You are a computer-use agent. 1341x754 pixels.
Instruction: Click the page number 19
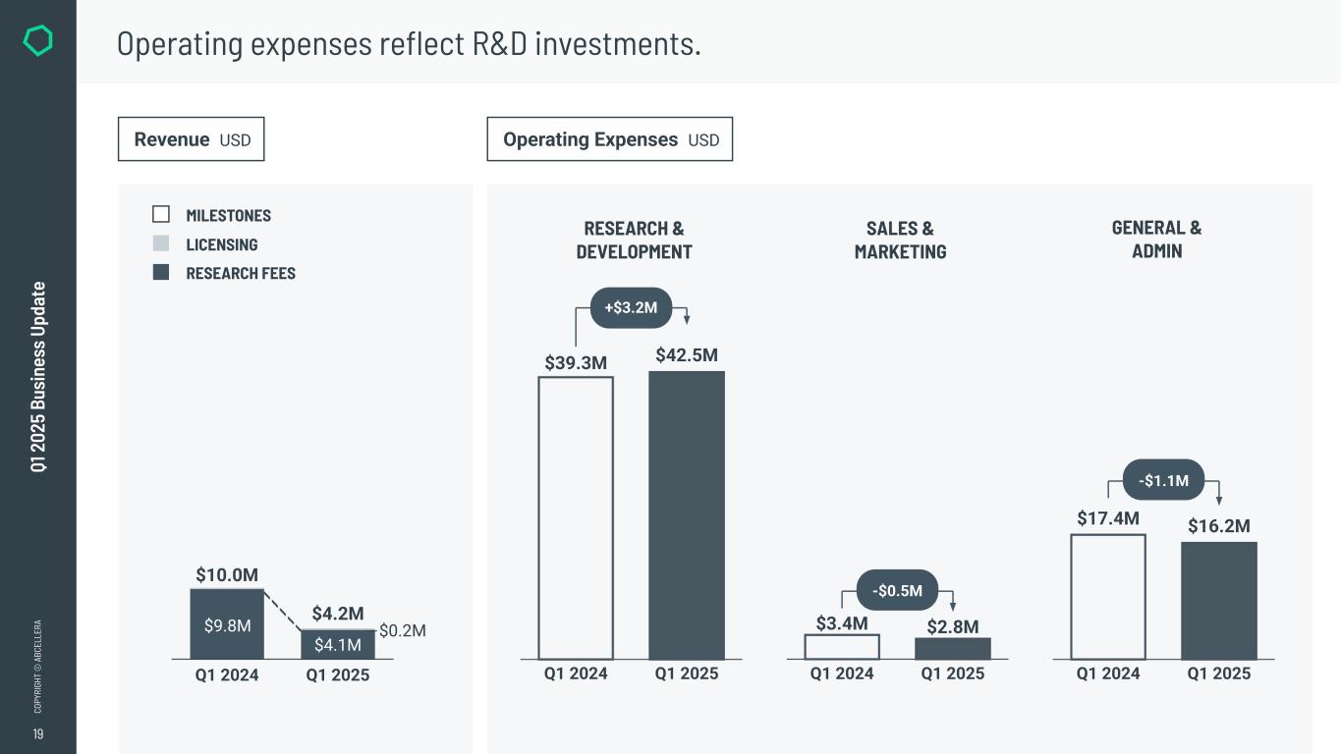coord(37,734)
